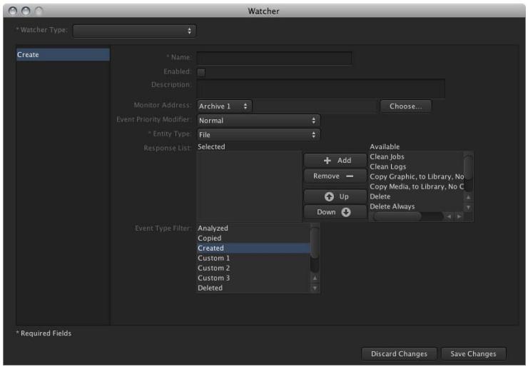
Task: Click Available list scroll up arrow
Action: tap(468, 197)
